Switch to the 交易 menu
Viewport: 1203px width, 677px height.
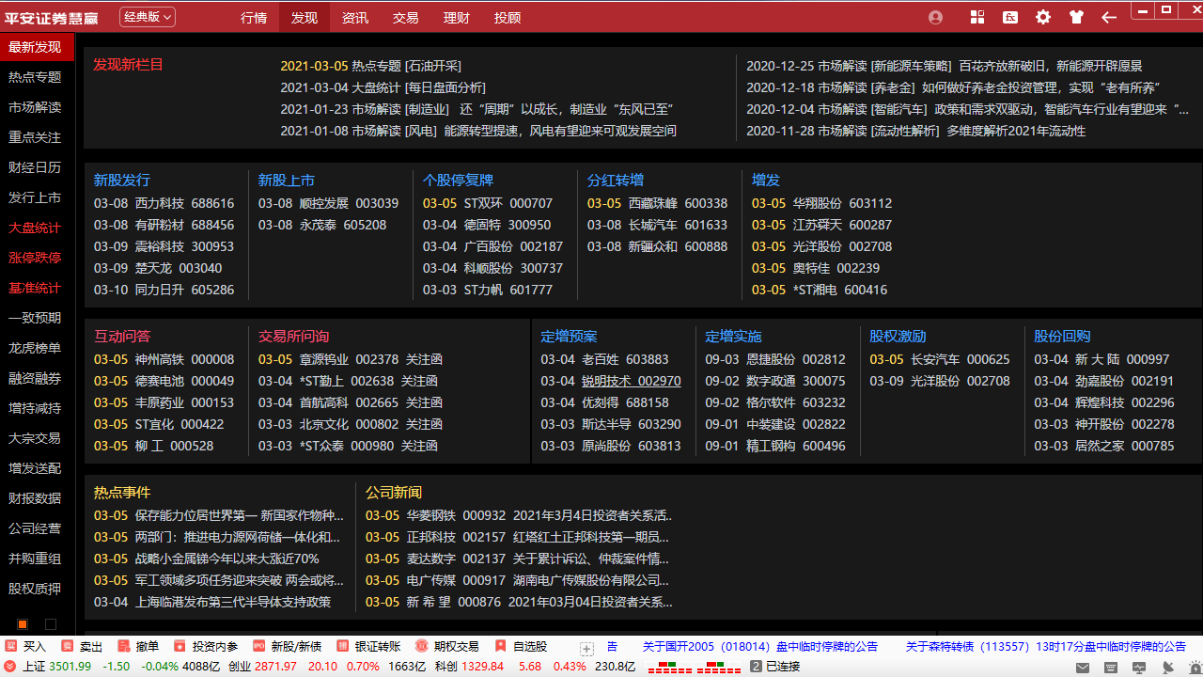[x=405, y=17]
